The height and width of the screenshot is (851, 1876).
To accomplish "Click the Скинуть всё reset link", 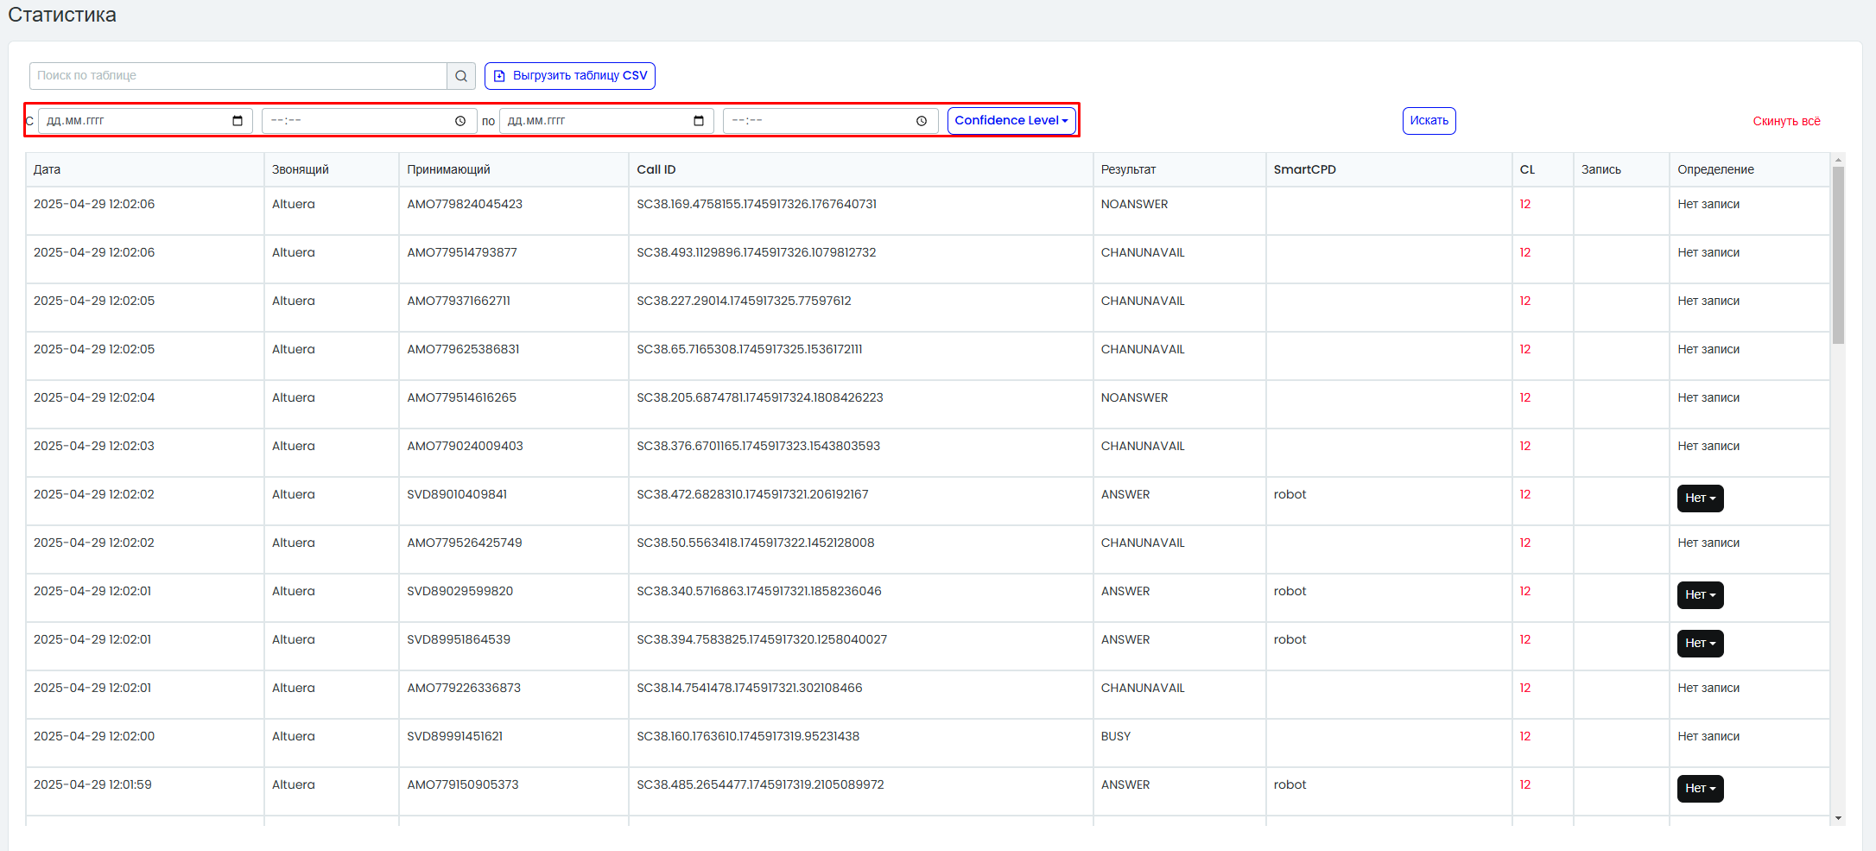I will (x=1786, y=122).
